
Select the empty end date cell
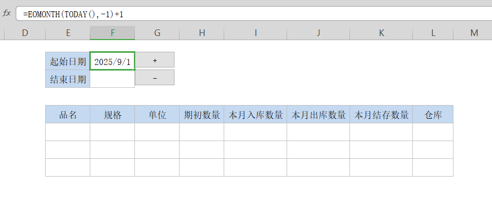pyautogui.click(x=113, y=79)
